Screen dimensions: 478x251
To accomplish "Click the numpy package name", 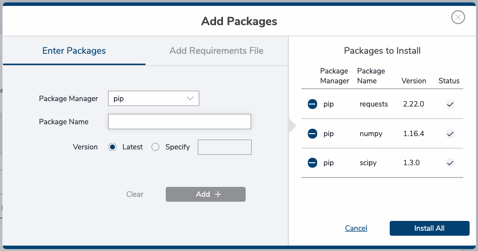I will (x=371, y=134).
